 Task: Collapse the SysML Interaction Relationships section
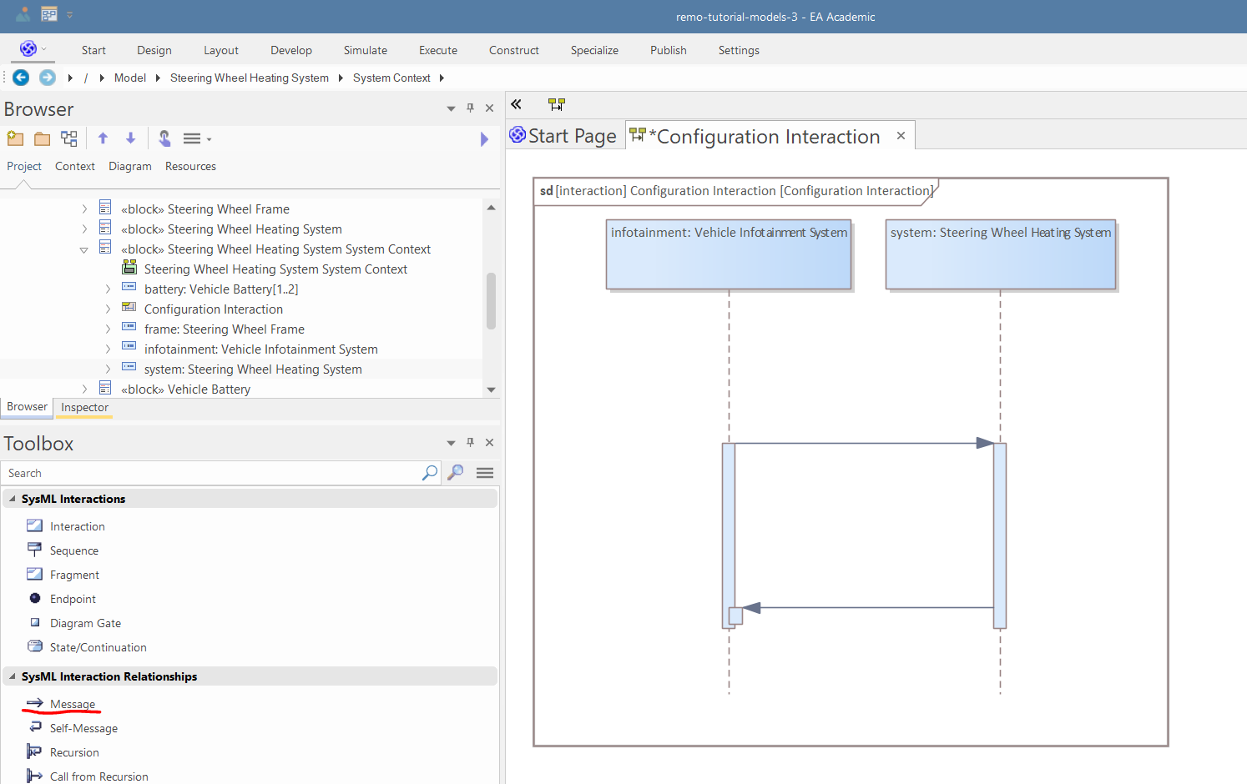coord(13,676)
